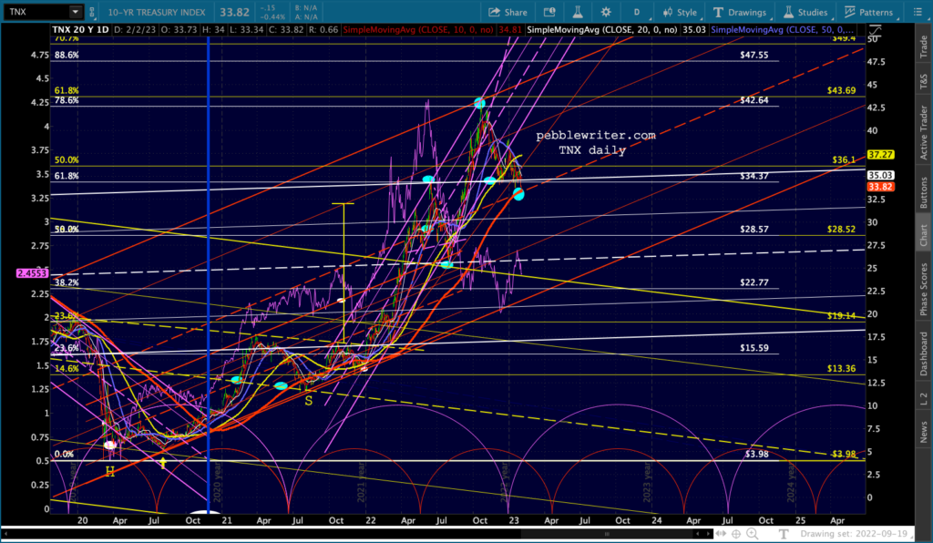Click the 10-YR TREASURY INDEX description
The image size is (933, 543).
pyautogui.click(x=157, y=12)
